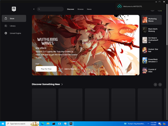Screen dimensions: 168x126
Task: Click the Unreal Engine logo icon
Action: [6, 33]
